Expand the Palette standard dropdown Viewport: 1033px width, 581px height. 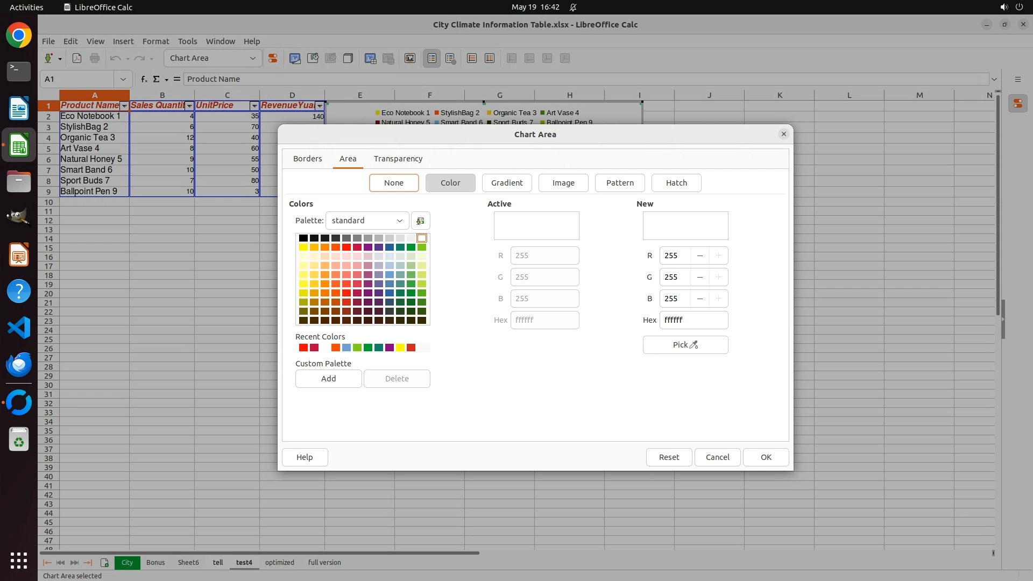pos(367,221)
